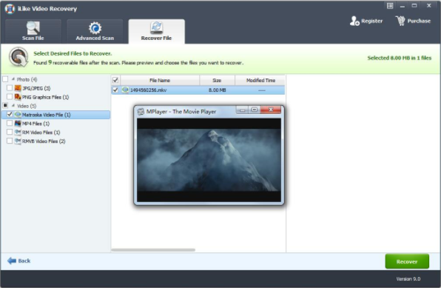
Task: Collapse the Video tree group
Action: point(13,106)
